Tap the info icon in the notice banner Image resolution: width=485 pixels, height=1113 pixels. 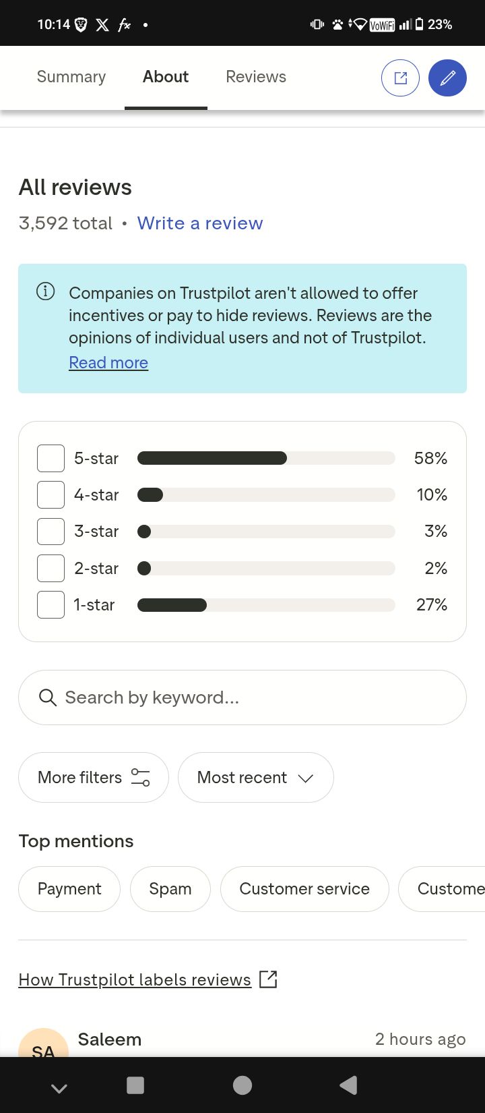[45, 292]
